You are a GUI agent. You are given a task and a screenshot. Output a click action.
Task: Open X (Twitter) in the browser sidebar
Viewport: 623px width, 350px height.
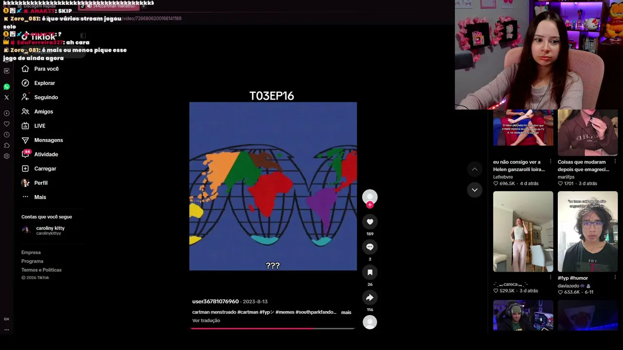coord(6,97)
